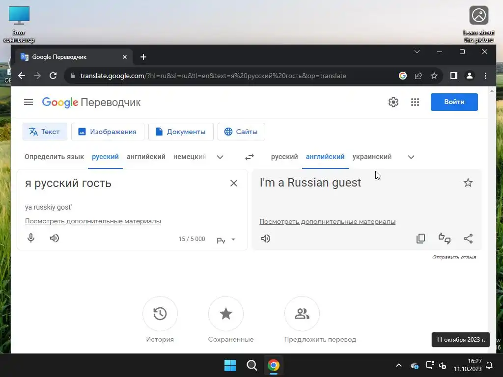Open Windows Start menu
Image resolution: width=503 pixels, height=377 pixels.
coord(230,365)
